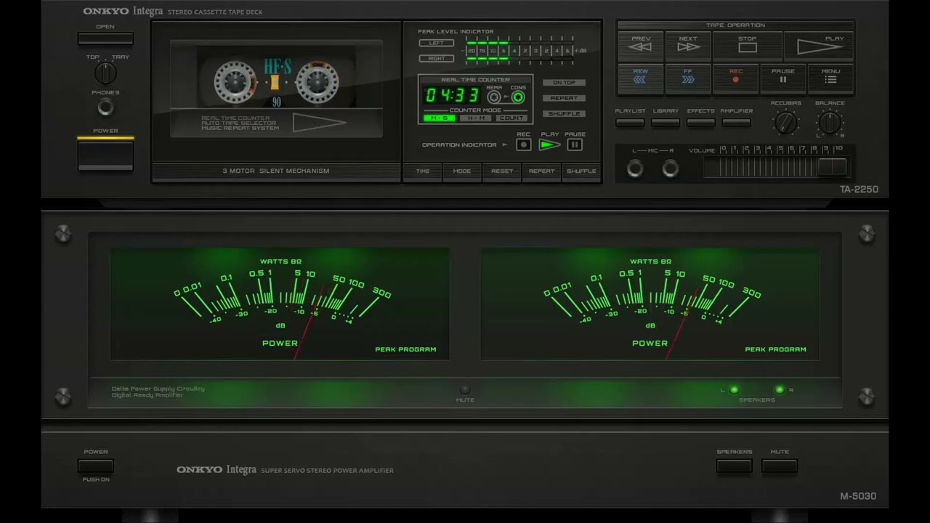
Task: Click the 3 MOTOR SILENT MECHANISM panel
Action: (276, 171)
